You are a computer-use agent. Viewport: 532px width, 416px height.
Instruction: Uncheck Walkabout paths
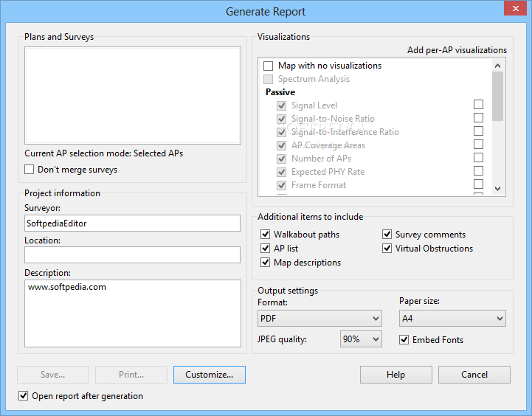266,235
